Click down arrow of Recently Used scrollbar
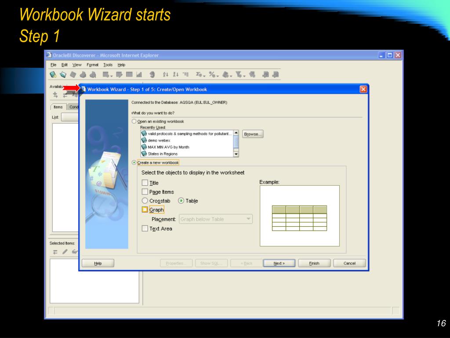The height and width of the screenshot is (338, 450). click(236, 154)
